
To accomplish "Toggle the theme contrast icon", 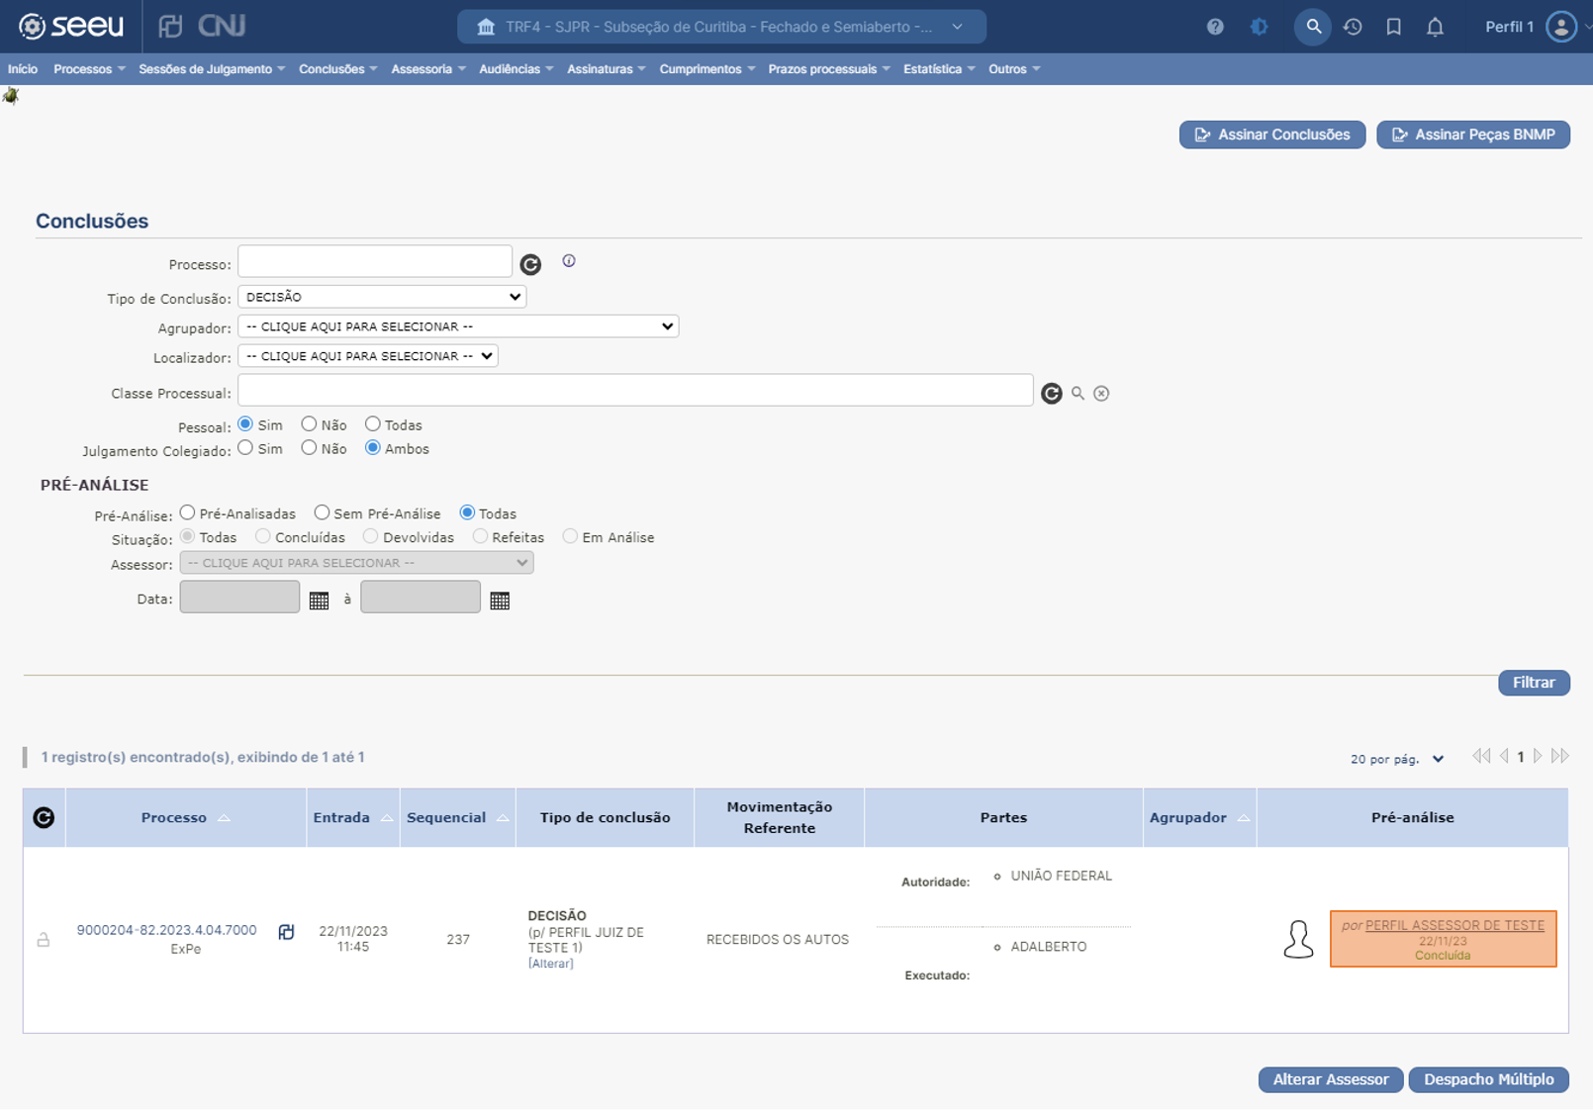I will tap(1259, 27).
